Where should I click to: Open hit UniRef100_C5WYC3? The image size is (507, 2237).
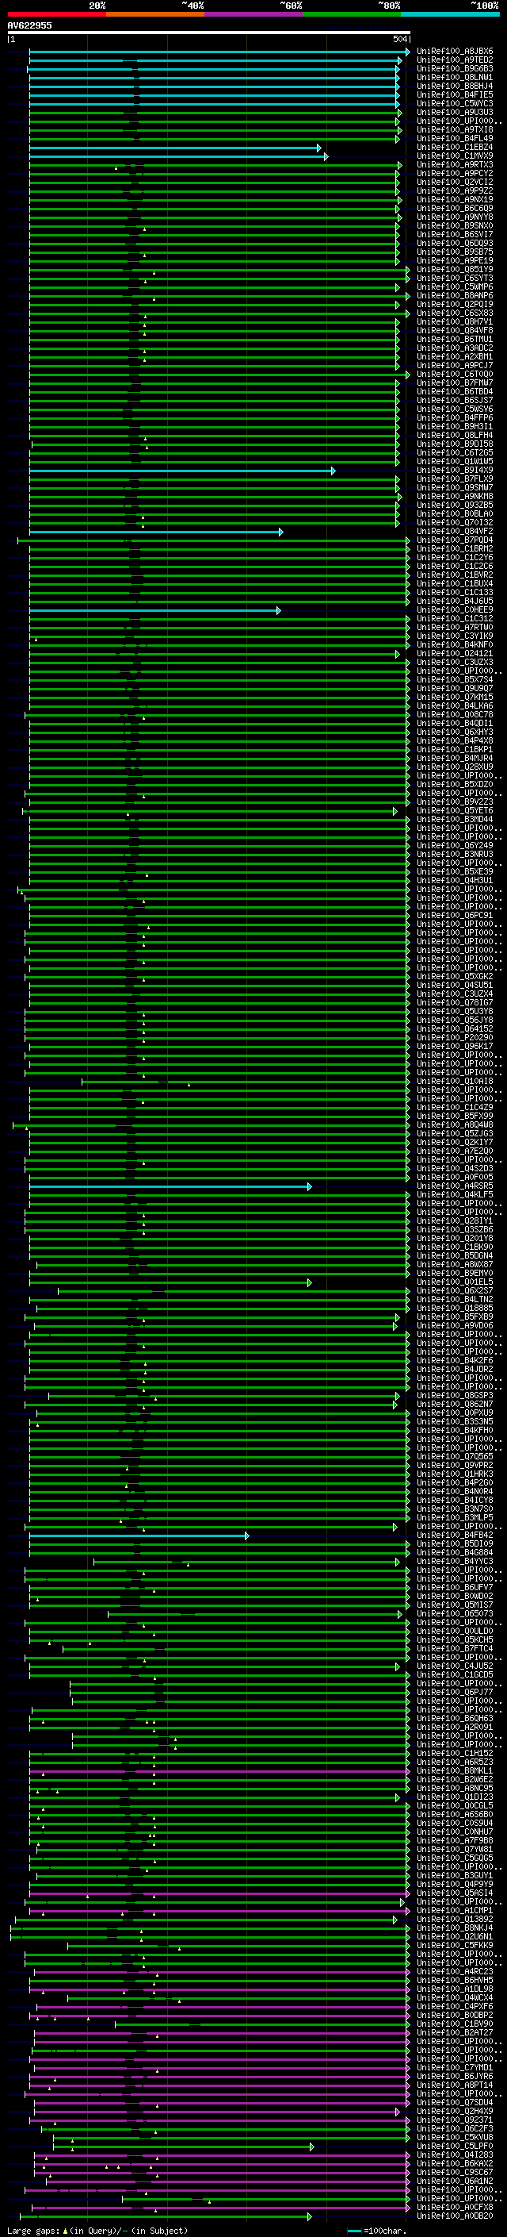pos(455,103)
